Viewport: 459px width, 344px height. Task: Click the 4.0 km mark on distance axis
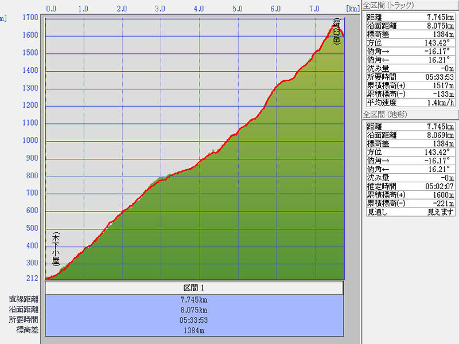(x=199, y=9)
